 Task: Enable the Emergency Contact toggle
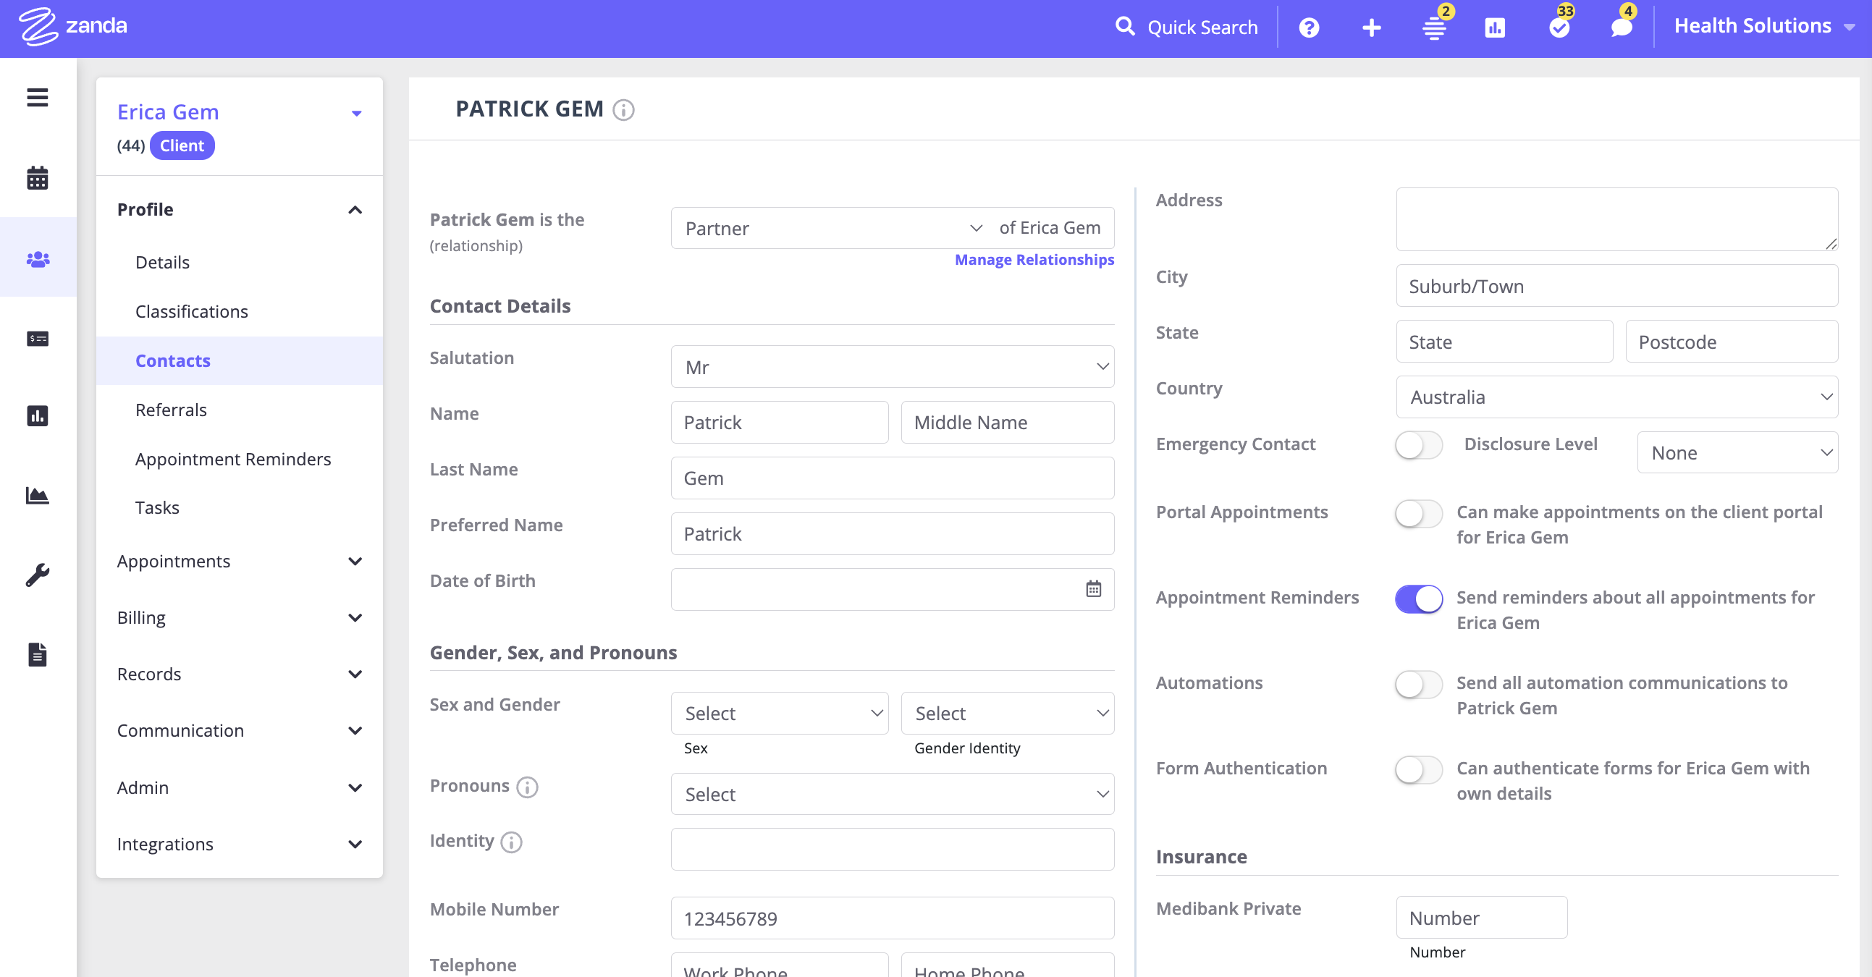[1418, 444]
